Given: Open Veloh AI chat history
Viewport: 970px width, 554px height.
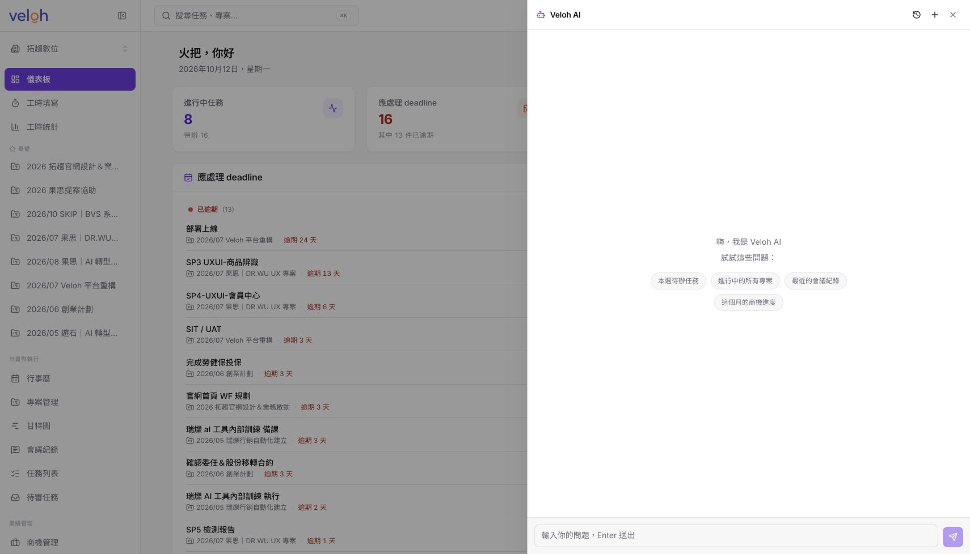Looking at the screenshot, I should tap(916, 15).
